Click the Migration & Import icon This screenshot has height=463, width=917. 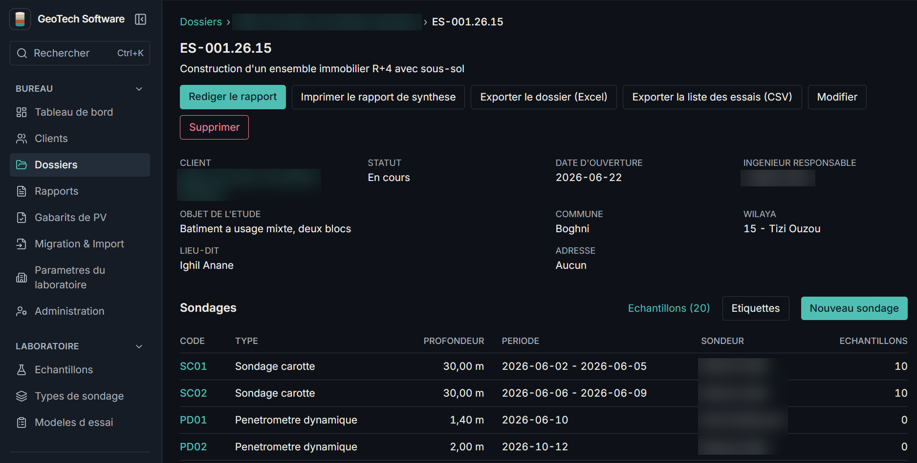click(x=22, y=244)
